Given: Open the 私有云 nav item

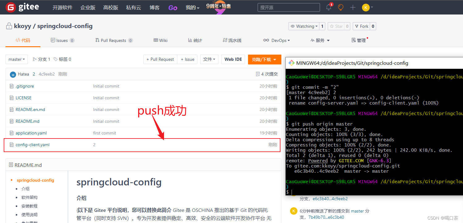Looking at the screenshot, I should click(133, 8).
